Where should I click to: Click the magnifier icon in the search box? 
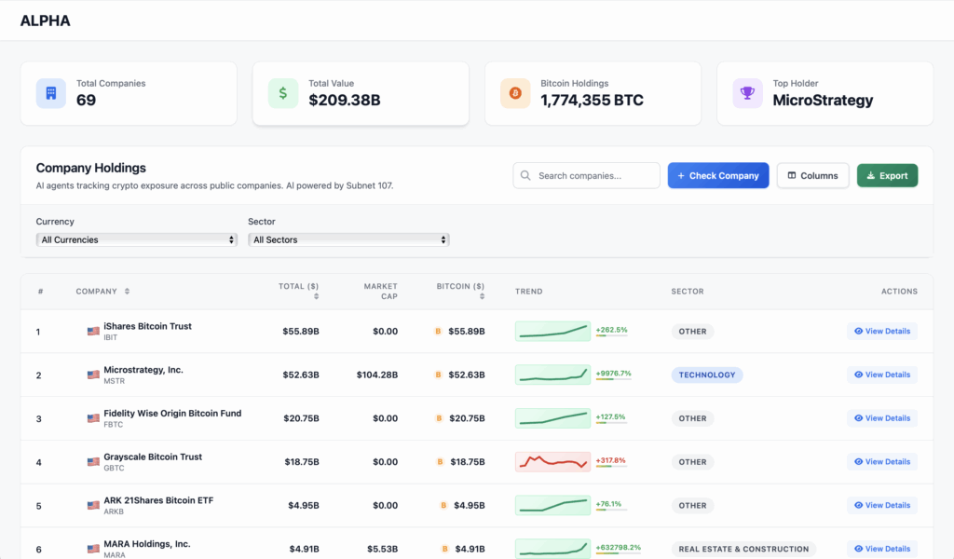[x=526, y=175]
